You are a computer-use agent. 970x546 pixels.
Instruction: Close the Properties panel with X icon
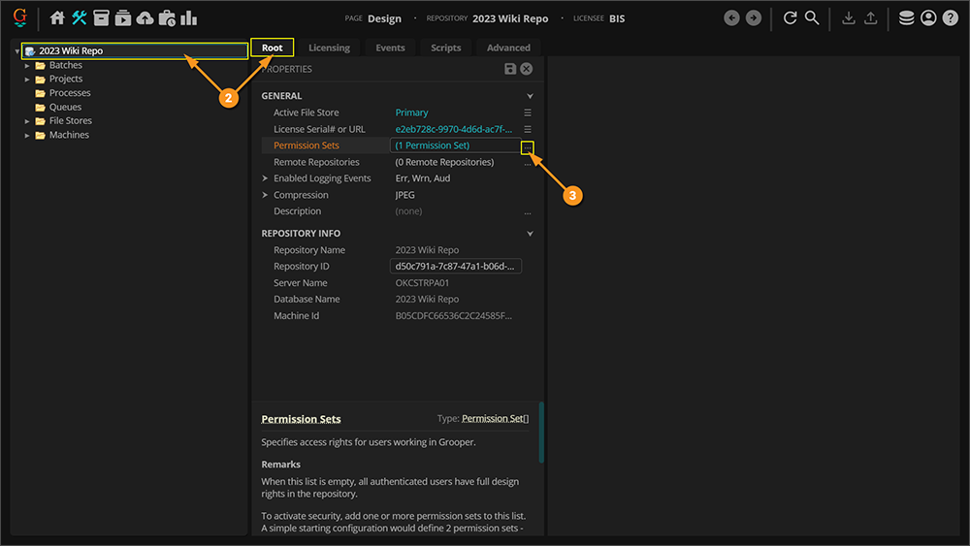coord(526,69)
